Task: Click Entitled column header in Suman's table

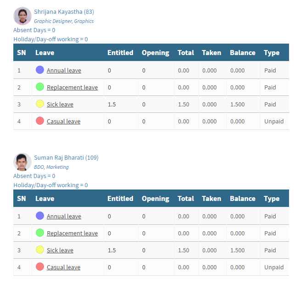Action: pos(120,199)
